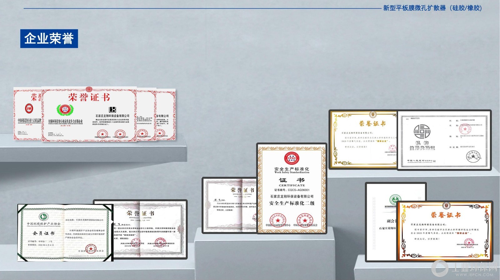Click the left red seal on safety certificate
This screenshot has height=280, width=500.
pos(278,220)
